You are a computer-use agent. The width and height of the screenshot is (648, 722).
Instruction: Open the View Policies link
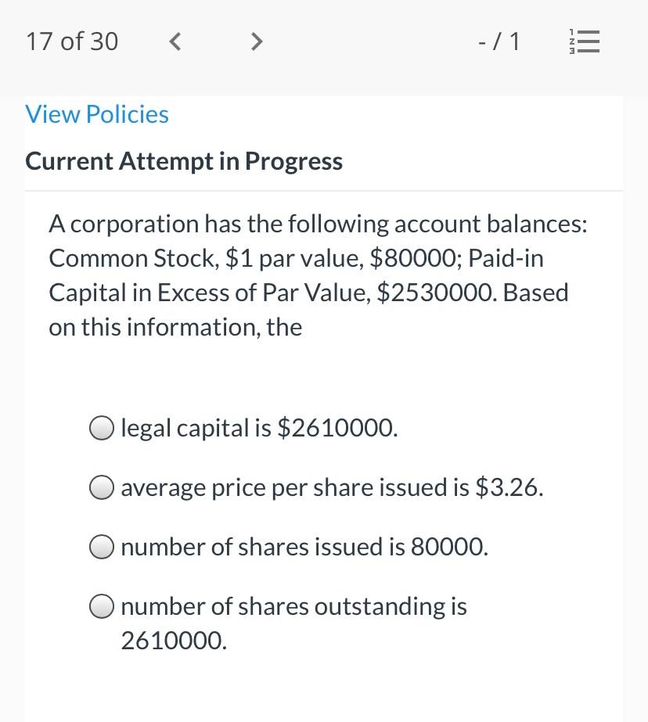click(x=97, y=113)
